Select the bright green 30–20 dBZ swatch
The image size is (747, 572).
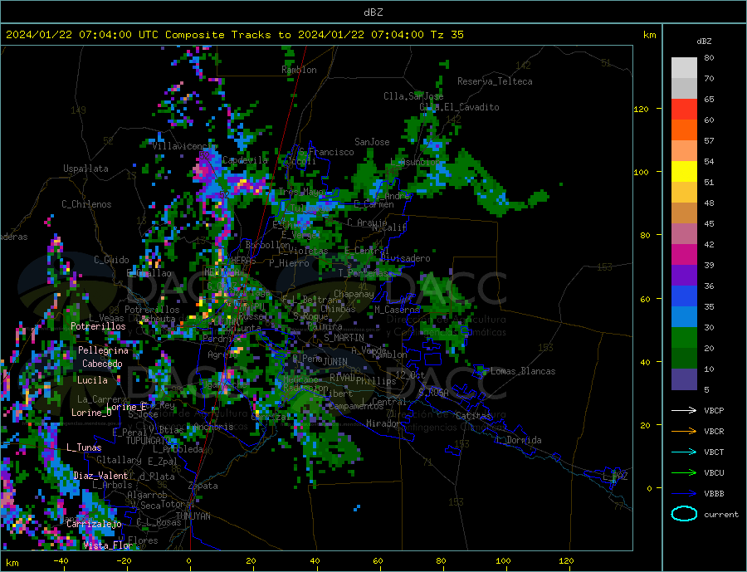pos(684,338)
